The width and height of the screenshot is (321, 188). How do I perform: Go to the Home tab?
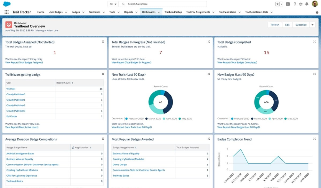coord(41,12)
